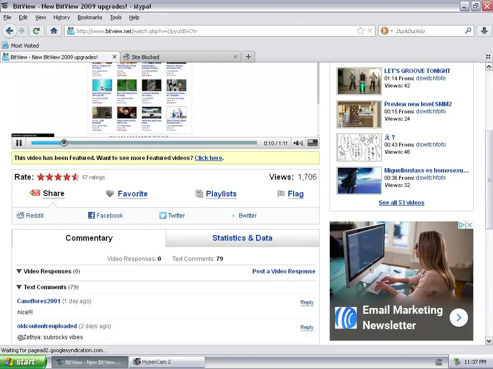
Task: Click the keyboard icon in system tray
Action: (x=439, y=362)
